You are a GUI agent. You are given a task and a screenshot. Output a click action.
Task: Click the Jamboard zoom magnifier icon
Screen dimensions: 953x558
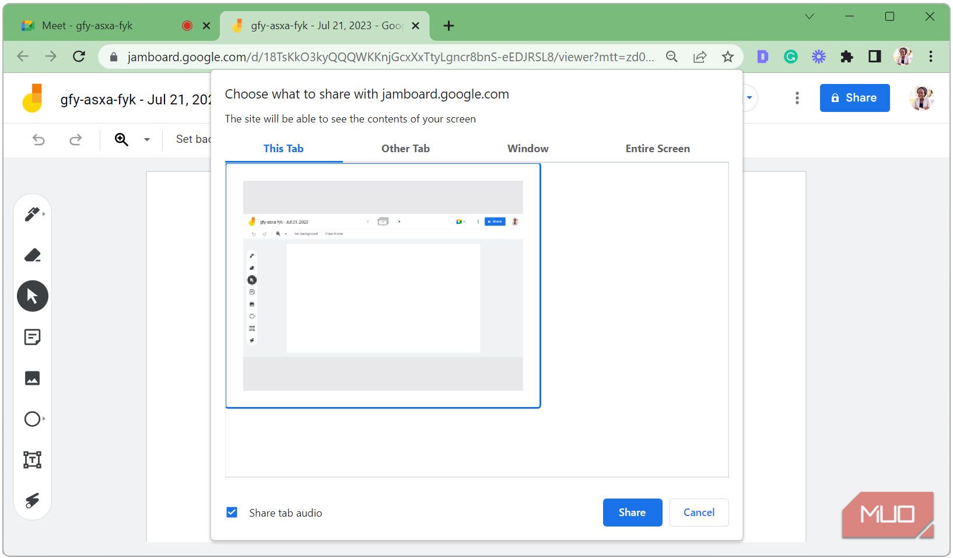(121, 139)
